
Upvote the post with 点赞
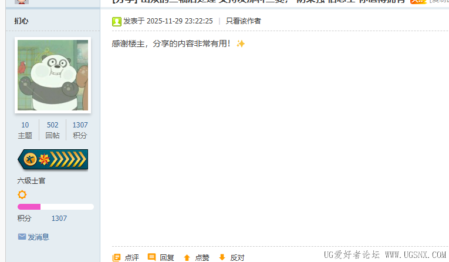[202, 258]
